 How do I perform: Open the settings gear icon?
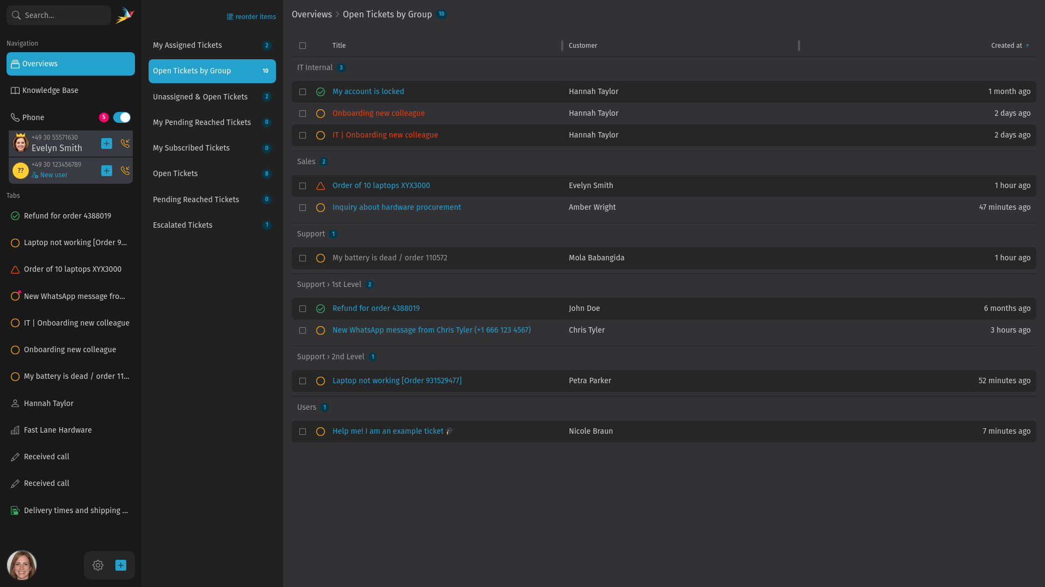click(98, 565)
